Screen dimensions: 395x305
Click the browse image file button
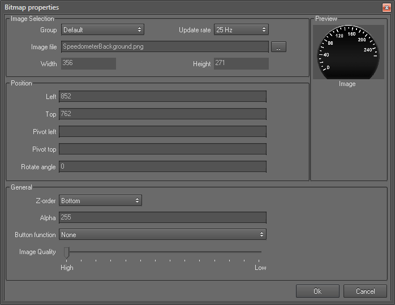click(x=278, y=47)
